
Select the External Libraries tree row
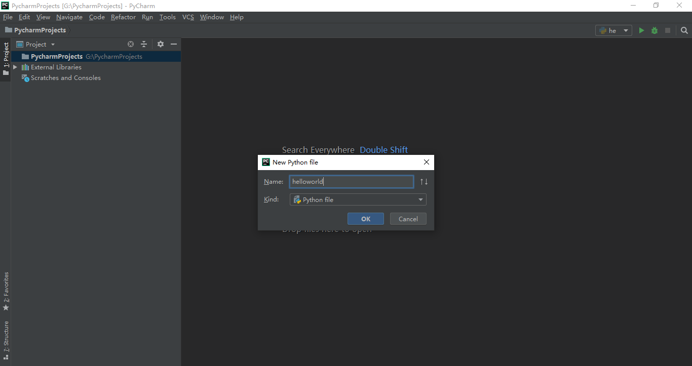(x=96, y=67)
